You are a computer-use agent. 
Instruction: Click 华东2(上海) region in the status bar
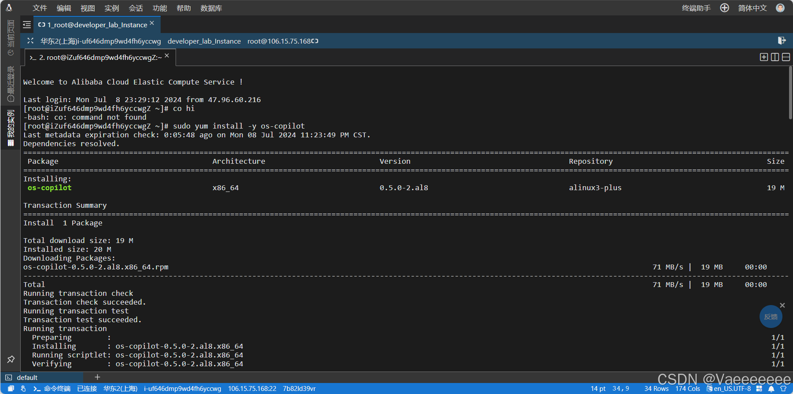pos(120,388)
